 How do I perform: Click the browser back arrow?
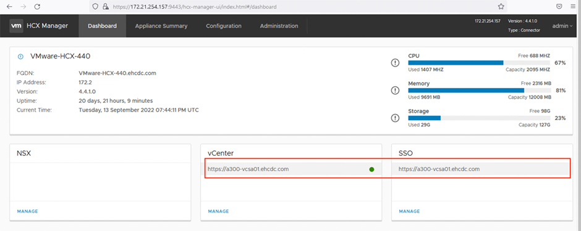pos(10,7)
